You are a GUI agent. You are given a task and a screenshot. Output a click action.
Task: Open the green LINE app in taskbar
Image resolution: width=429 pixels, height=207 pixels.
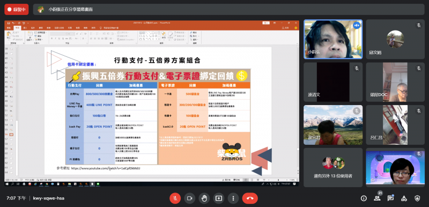pos(98,184)
